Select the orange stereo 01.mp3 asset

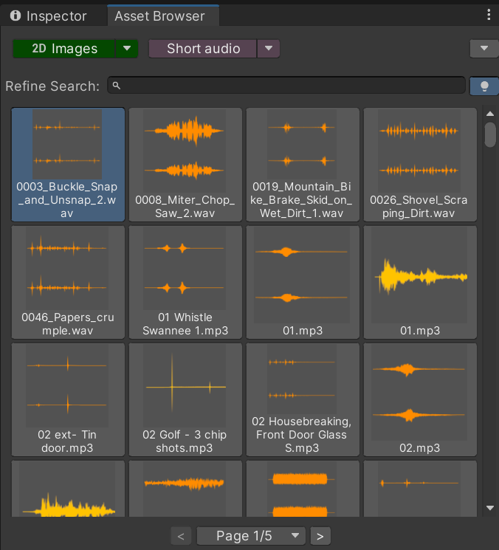pos(303,282)
